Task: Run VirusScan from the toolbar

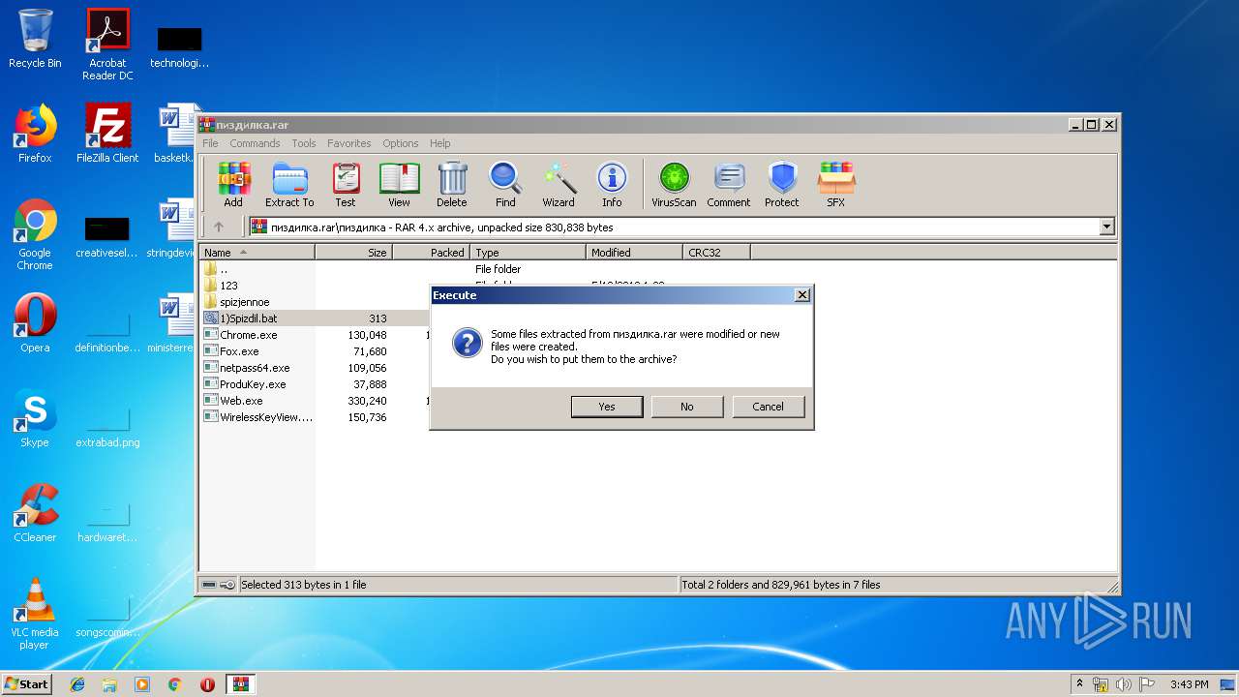Action: pos(674,185)
